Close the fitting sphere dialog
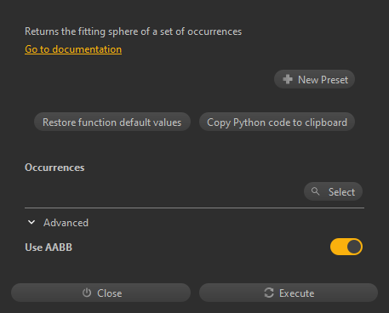Screen dimensions: 389x313 coord(100,293)
